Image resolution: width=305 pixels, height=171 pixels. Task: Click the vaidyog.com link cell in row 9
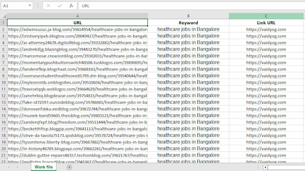(x=266, y=76)
